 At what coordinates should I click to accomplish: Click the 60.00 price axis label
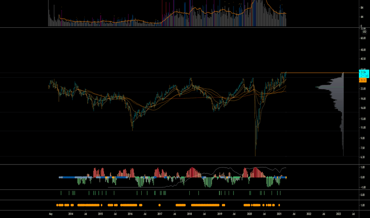363,38
